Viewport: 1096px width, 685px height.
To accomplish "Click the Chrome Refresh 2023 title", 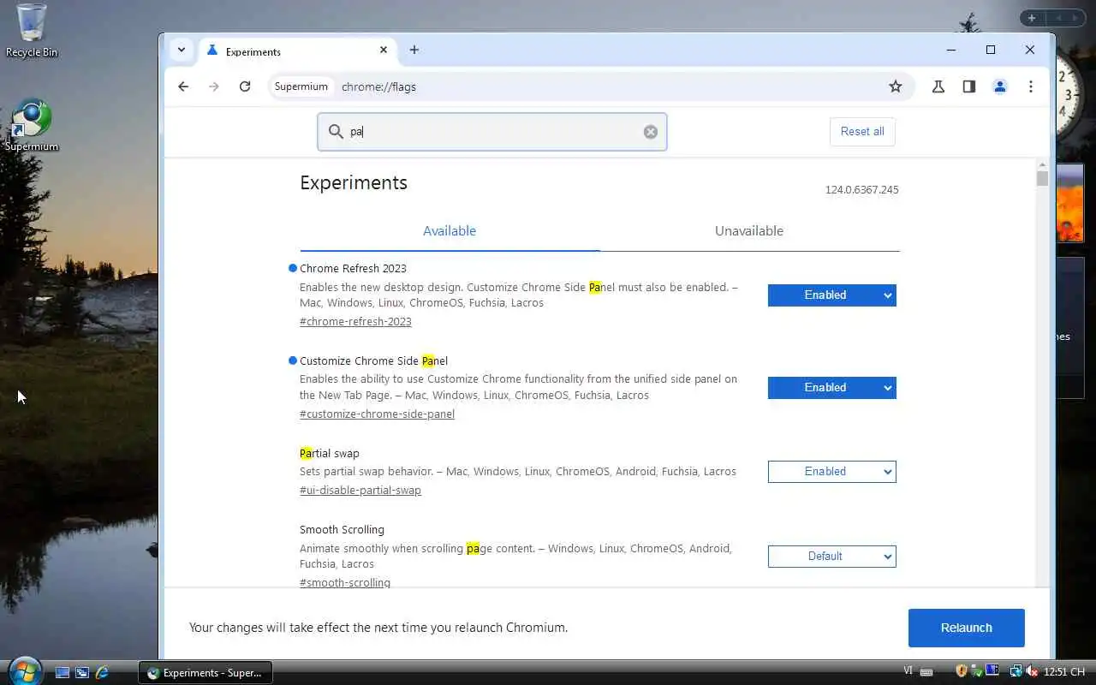I will 353,269.
